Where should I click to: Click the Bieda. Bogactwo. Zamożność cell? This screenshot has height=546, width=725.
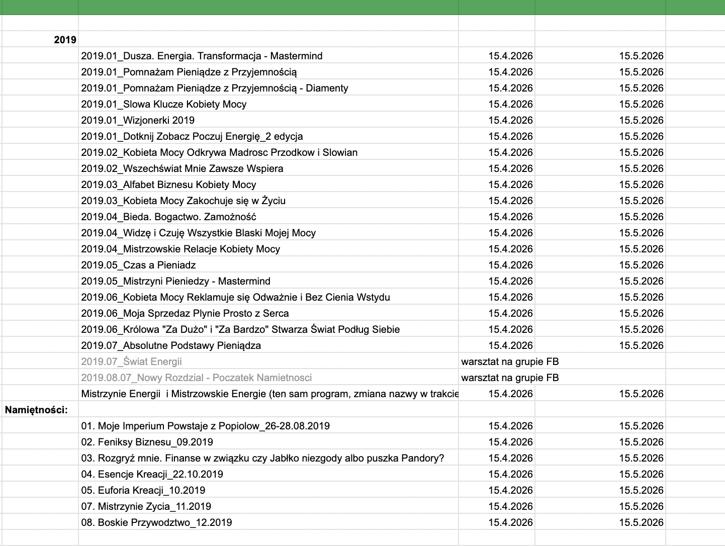point(168,217)
